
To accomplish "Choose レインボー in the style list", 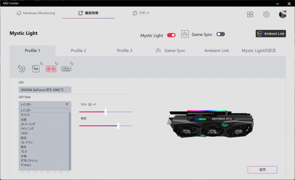I will pos(44,110).
